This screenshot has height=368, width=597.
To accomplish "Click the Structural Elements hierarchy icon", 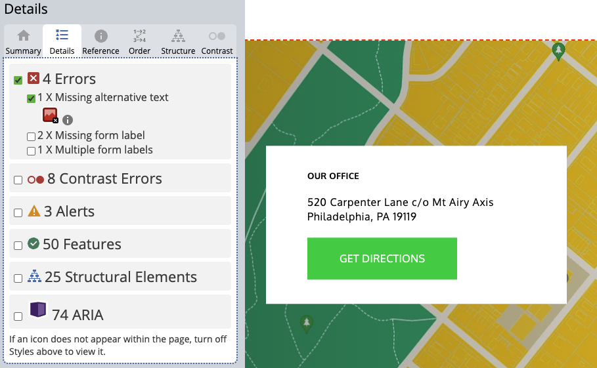I will [34, 277].
